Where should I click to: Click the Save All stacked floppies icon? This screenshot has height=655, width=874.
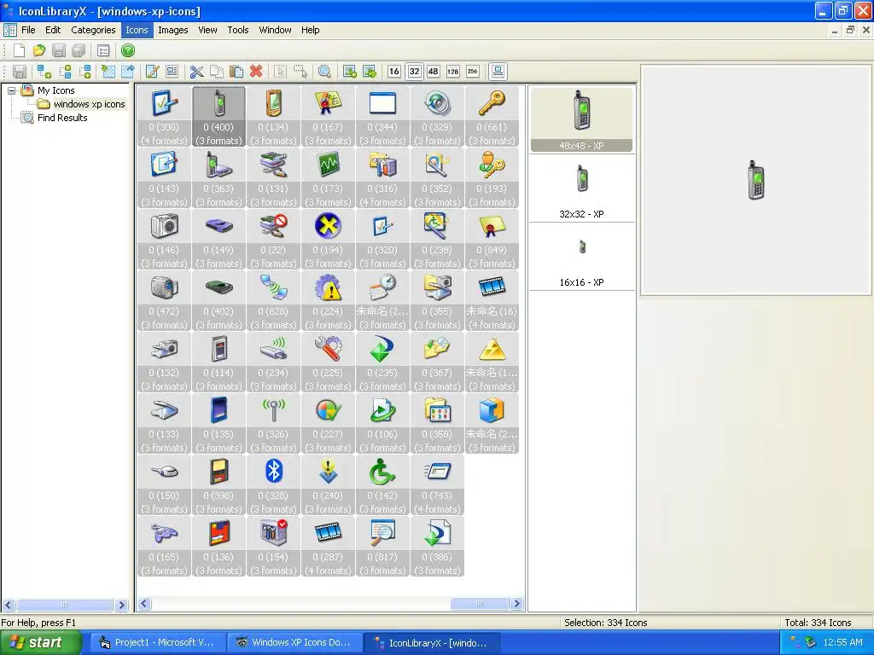point(79,50)
